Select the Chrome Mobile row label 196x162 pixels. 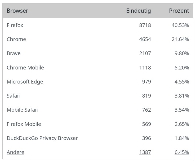(x=25, y=68)
